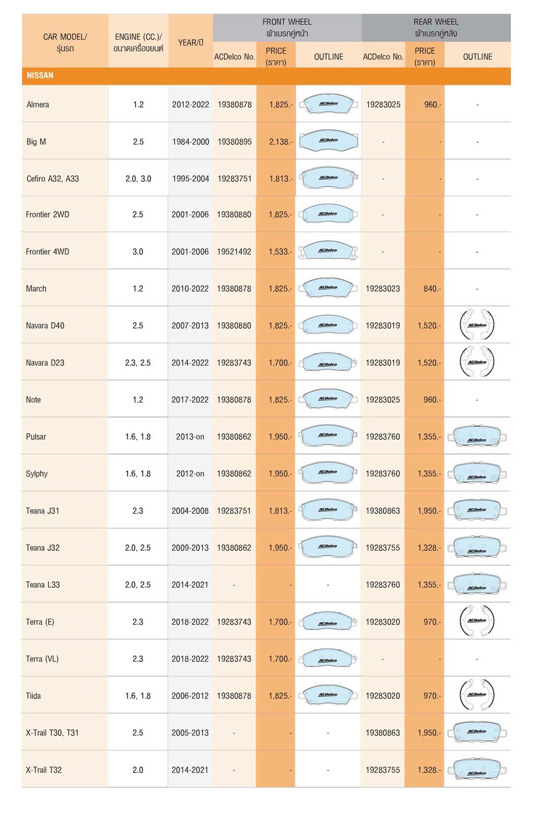Select the Teana J31 rear pad outline
The image size is (552, 820).
click(477, 510)
